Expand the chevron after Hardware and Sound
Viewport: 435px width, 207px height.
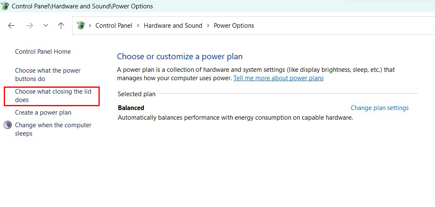pyautogui.click(x=208, y=26)
